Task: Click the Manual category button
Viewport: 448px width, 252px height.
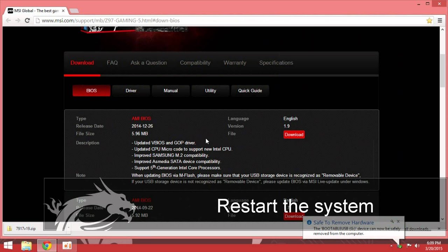Action: (171, 91)
